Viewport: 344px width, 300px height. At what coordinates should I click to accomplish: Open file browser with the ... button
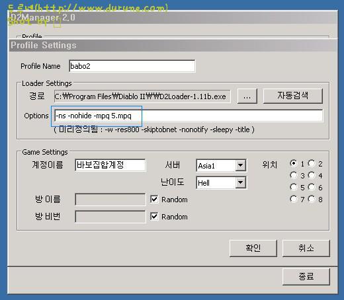coord(247,96)
